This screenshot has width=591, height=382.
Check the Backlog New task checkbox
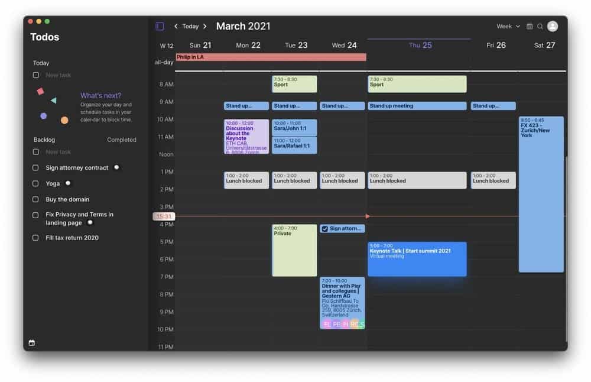[36, 151]
